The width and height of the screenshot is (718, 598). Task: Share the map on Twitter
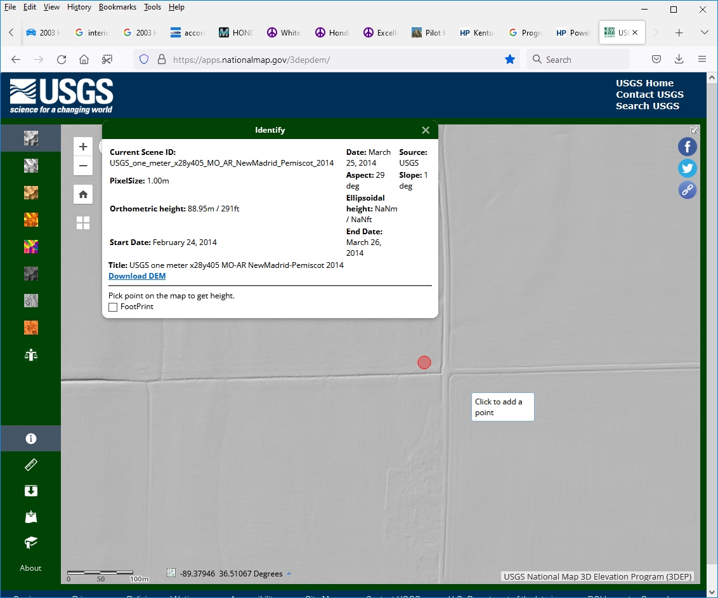(x=688, y=168)
